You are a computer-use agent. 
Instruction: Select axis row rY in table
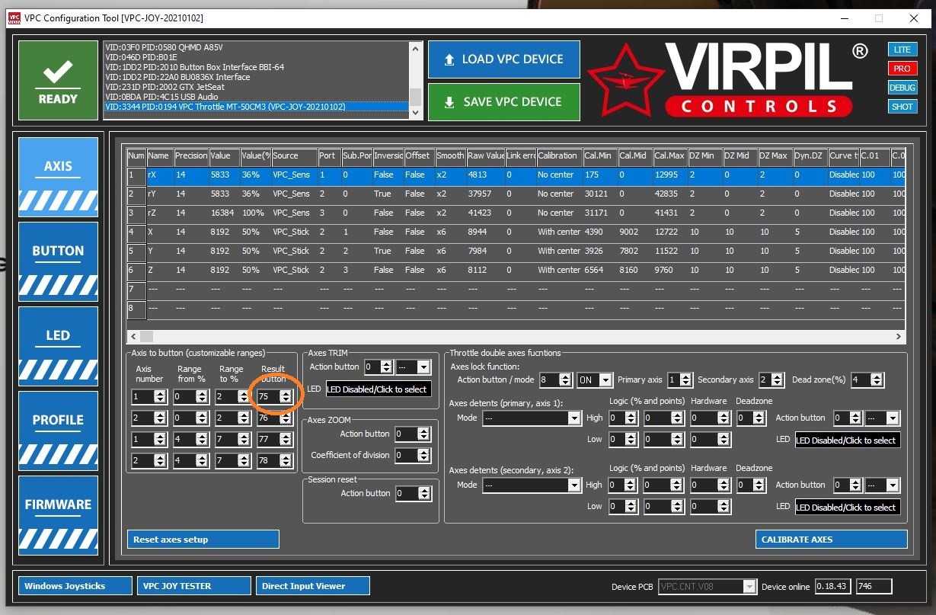pos(516,194)
